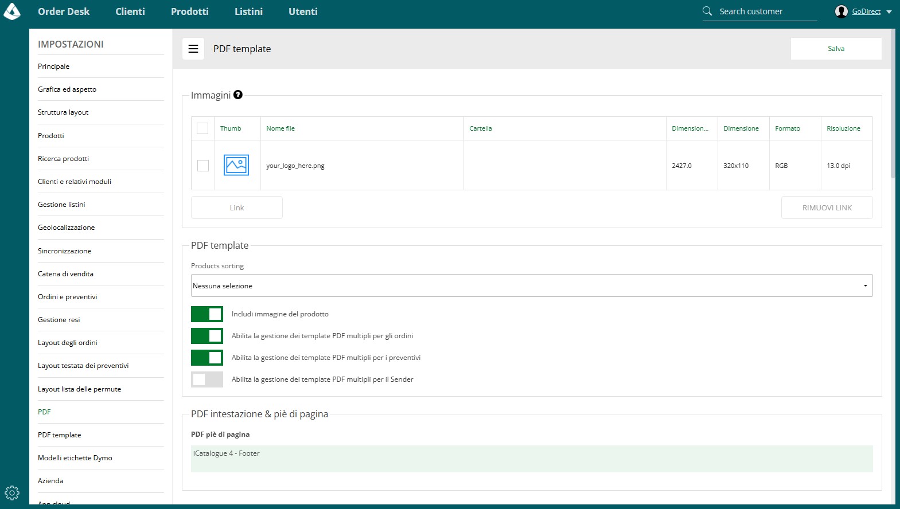Screen dimensions: 900x509
Task: Go to the Clienti tab
Action: click(130, 11)
